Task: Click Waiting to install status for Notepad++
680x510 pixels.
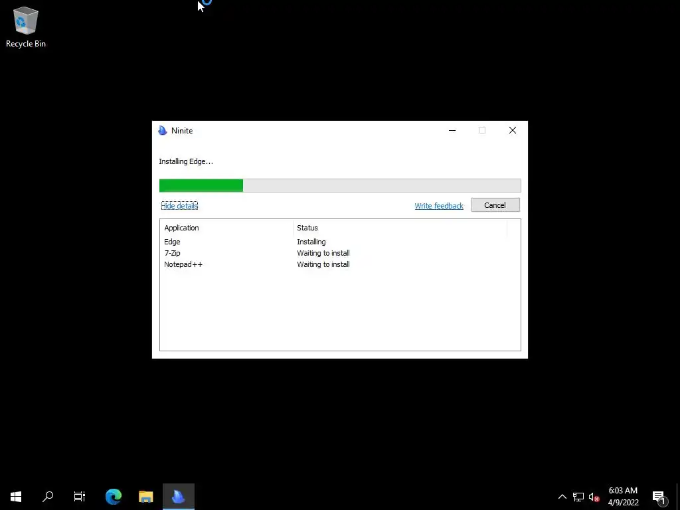Action: 323,264
